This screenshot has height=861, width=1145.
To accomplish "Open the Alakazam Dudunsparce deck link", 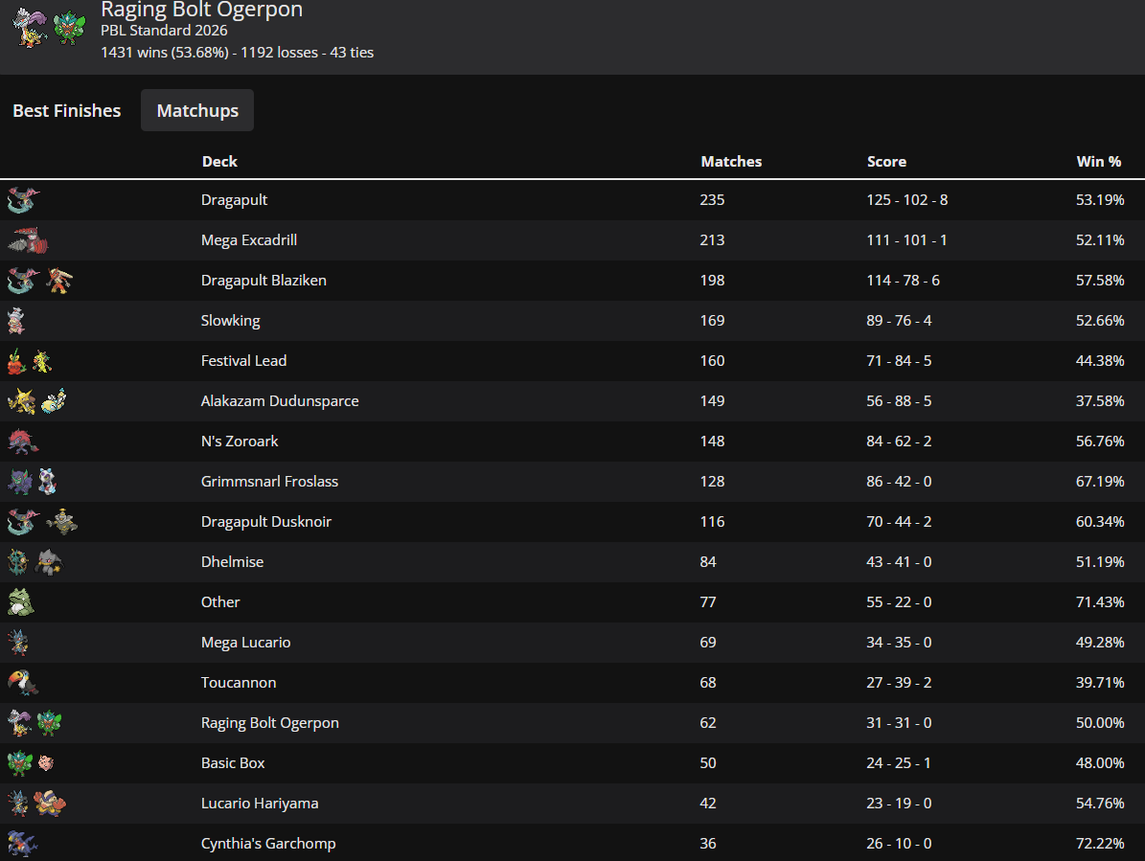I will pos(280,400).
